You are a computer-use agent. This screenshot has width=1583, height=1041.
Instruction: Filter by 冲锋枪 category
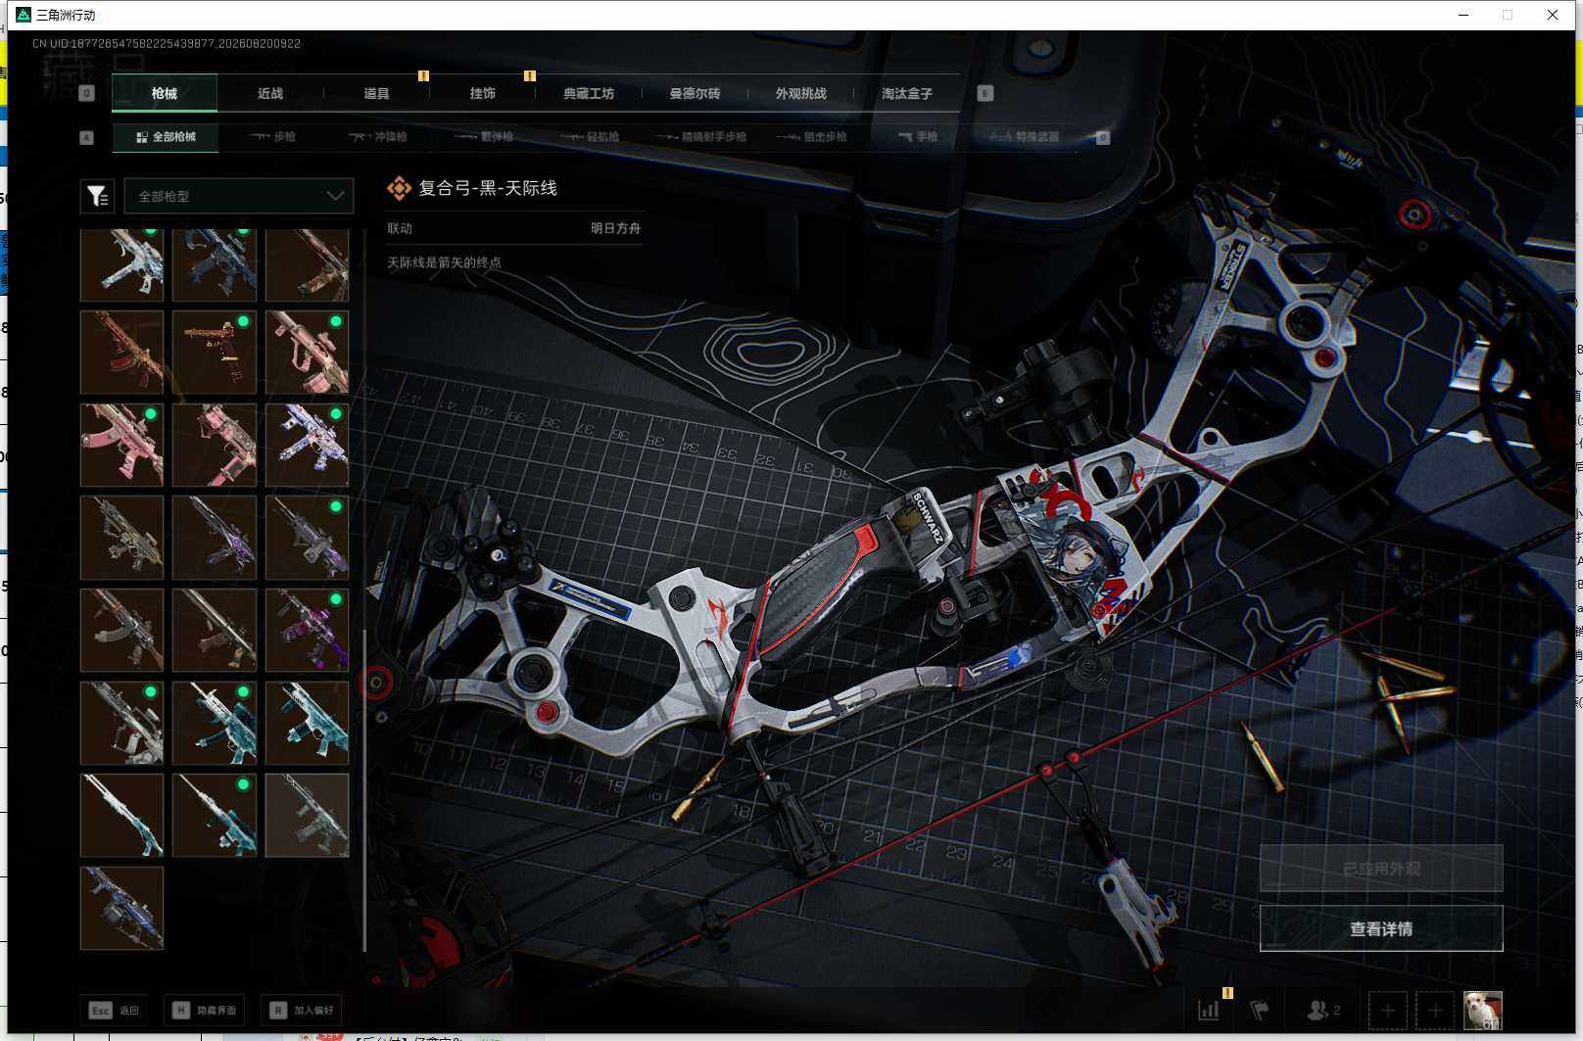tap(378, 137)
